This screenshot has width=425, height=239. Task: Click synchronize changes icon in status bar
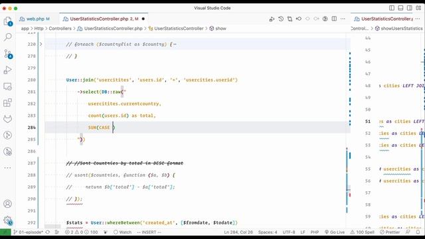(48, 232)
